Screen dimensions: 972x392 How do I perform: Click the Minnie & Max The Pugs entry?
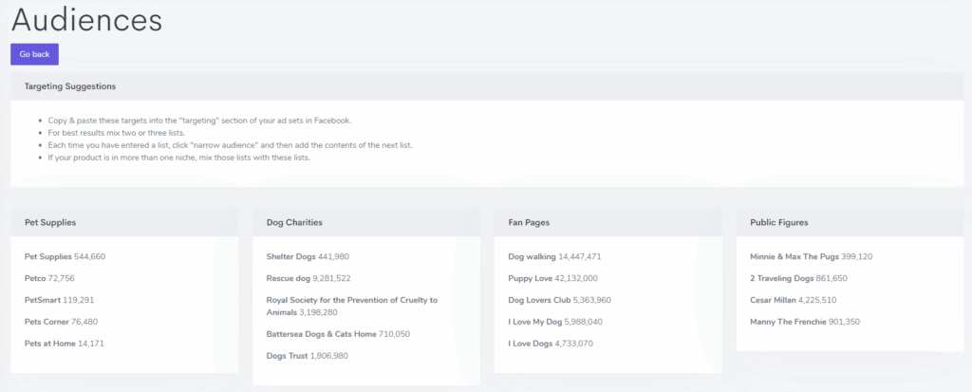tap(811, 256)
